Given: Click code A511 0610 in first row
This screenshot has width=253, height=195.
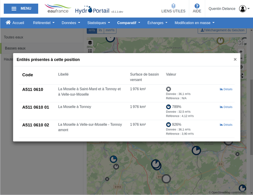Looking at the screenshot, I should coord(33,89).
